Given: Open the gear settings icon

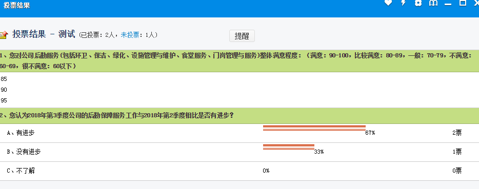Looking at the screenshot, I should tap(418, 3).
